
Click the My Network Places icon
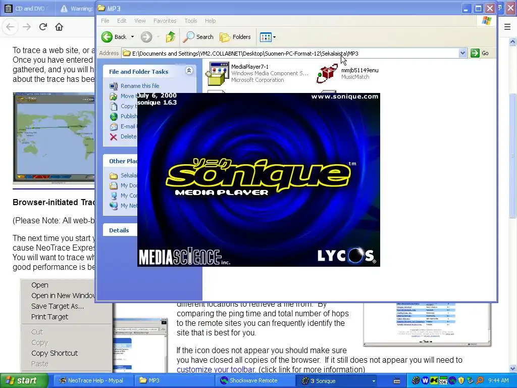point(114,206)
